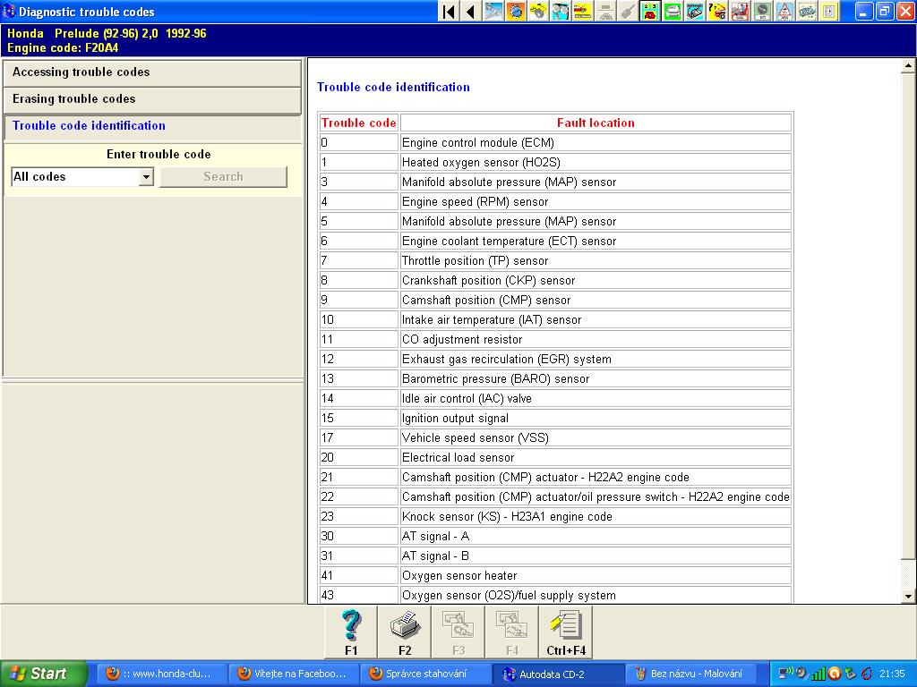Switch to Bez názvu - Malování taskbar window

(690, 674)
